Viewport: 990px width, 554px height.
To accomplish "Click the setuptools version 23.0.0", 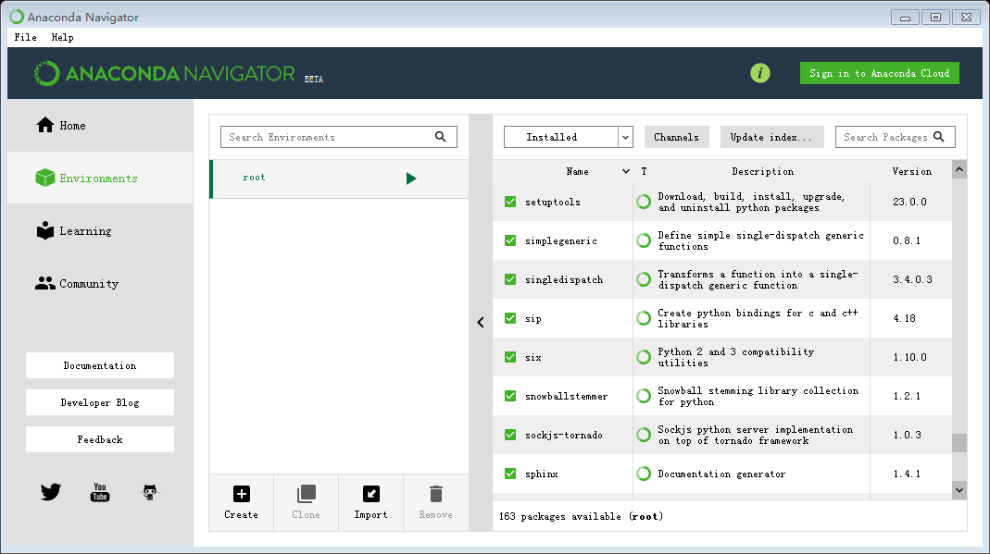I will coord(909,202).
